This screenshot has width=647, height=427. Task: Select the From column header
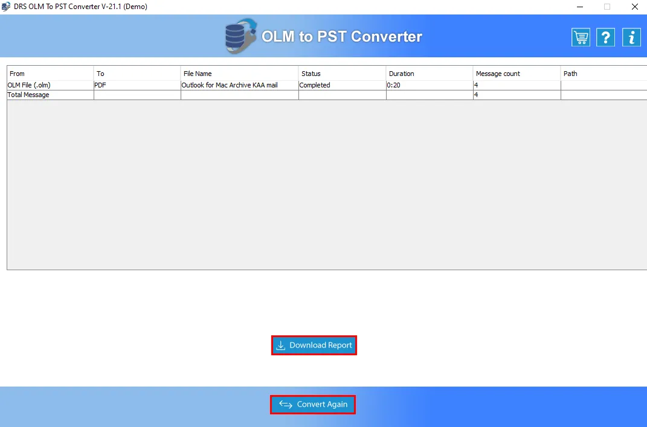tap(50, 74)
